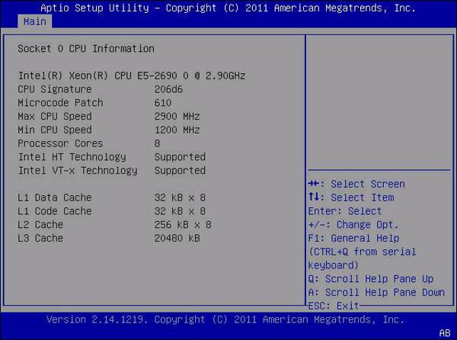This screenshot has width=457, height=340.
Task: Click the A: Scroll Help Pane Down line
Action: [376, 293]
